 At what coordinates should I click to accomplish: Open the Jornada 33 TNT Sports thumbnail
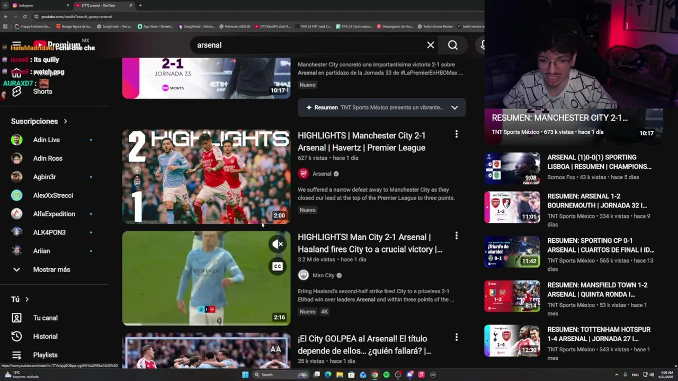[206, 78]
